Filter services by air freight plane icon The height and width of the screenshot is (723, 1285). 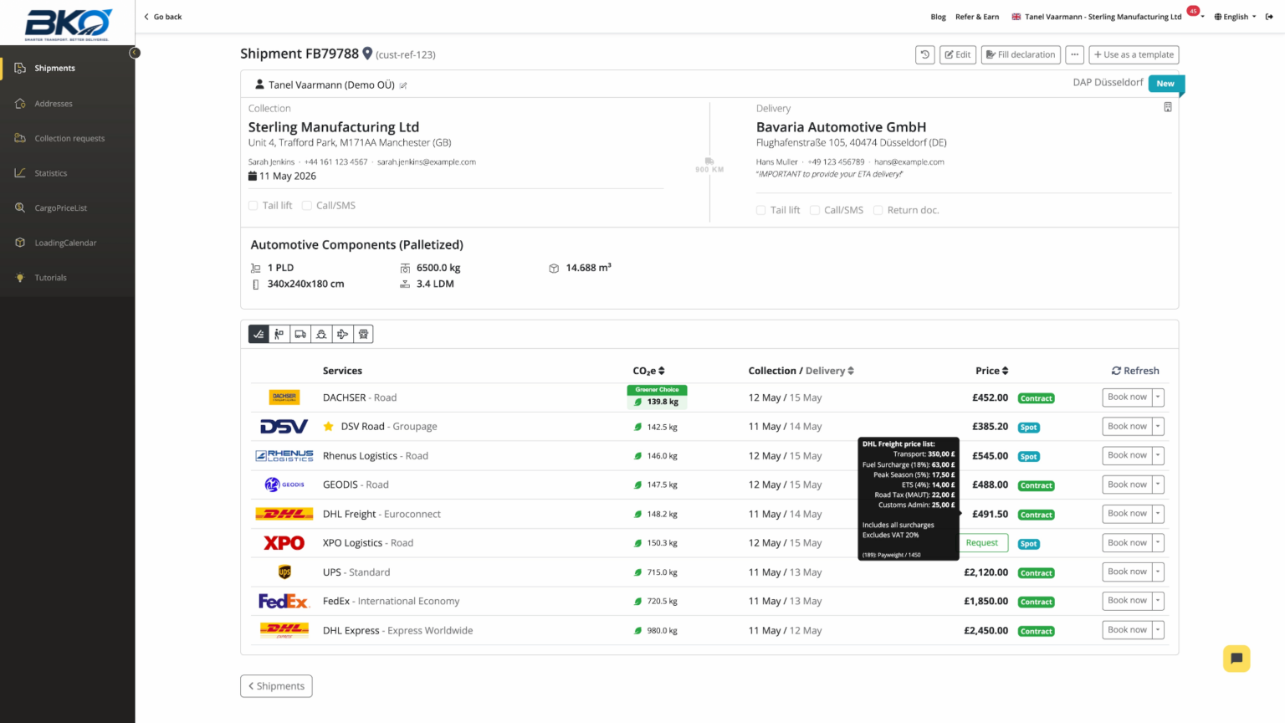click(x=342, y=334)
